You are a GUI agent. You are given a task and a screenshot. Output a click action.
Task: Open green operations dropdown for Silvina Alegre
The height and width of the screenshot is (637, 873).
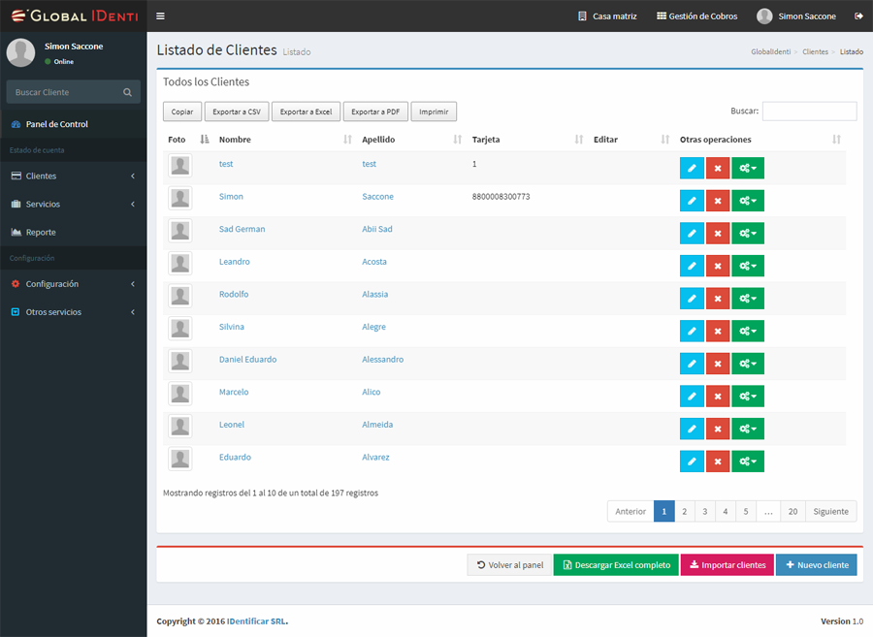748,331
